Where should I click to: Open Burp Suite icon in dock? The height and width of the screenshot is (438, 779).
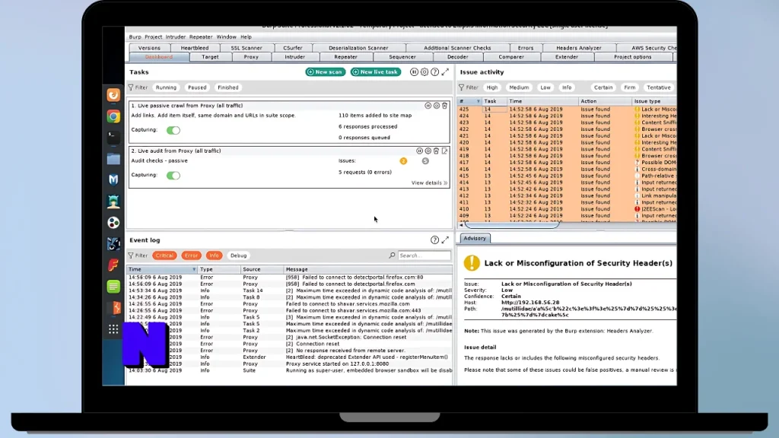pyautogui.click(x=115, y=308)
